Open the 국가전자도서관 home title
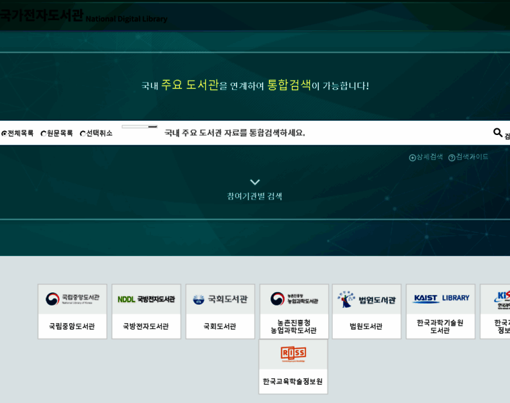510x403 pixels. click(x=42, y=15)
